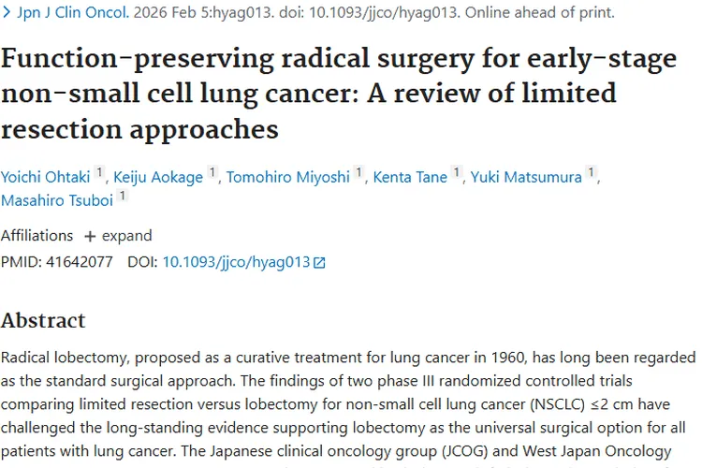The width and height of the screenshot is (702, 468).
Task: Open Kenta Tane author link
Action: [410, 177]
